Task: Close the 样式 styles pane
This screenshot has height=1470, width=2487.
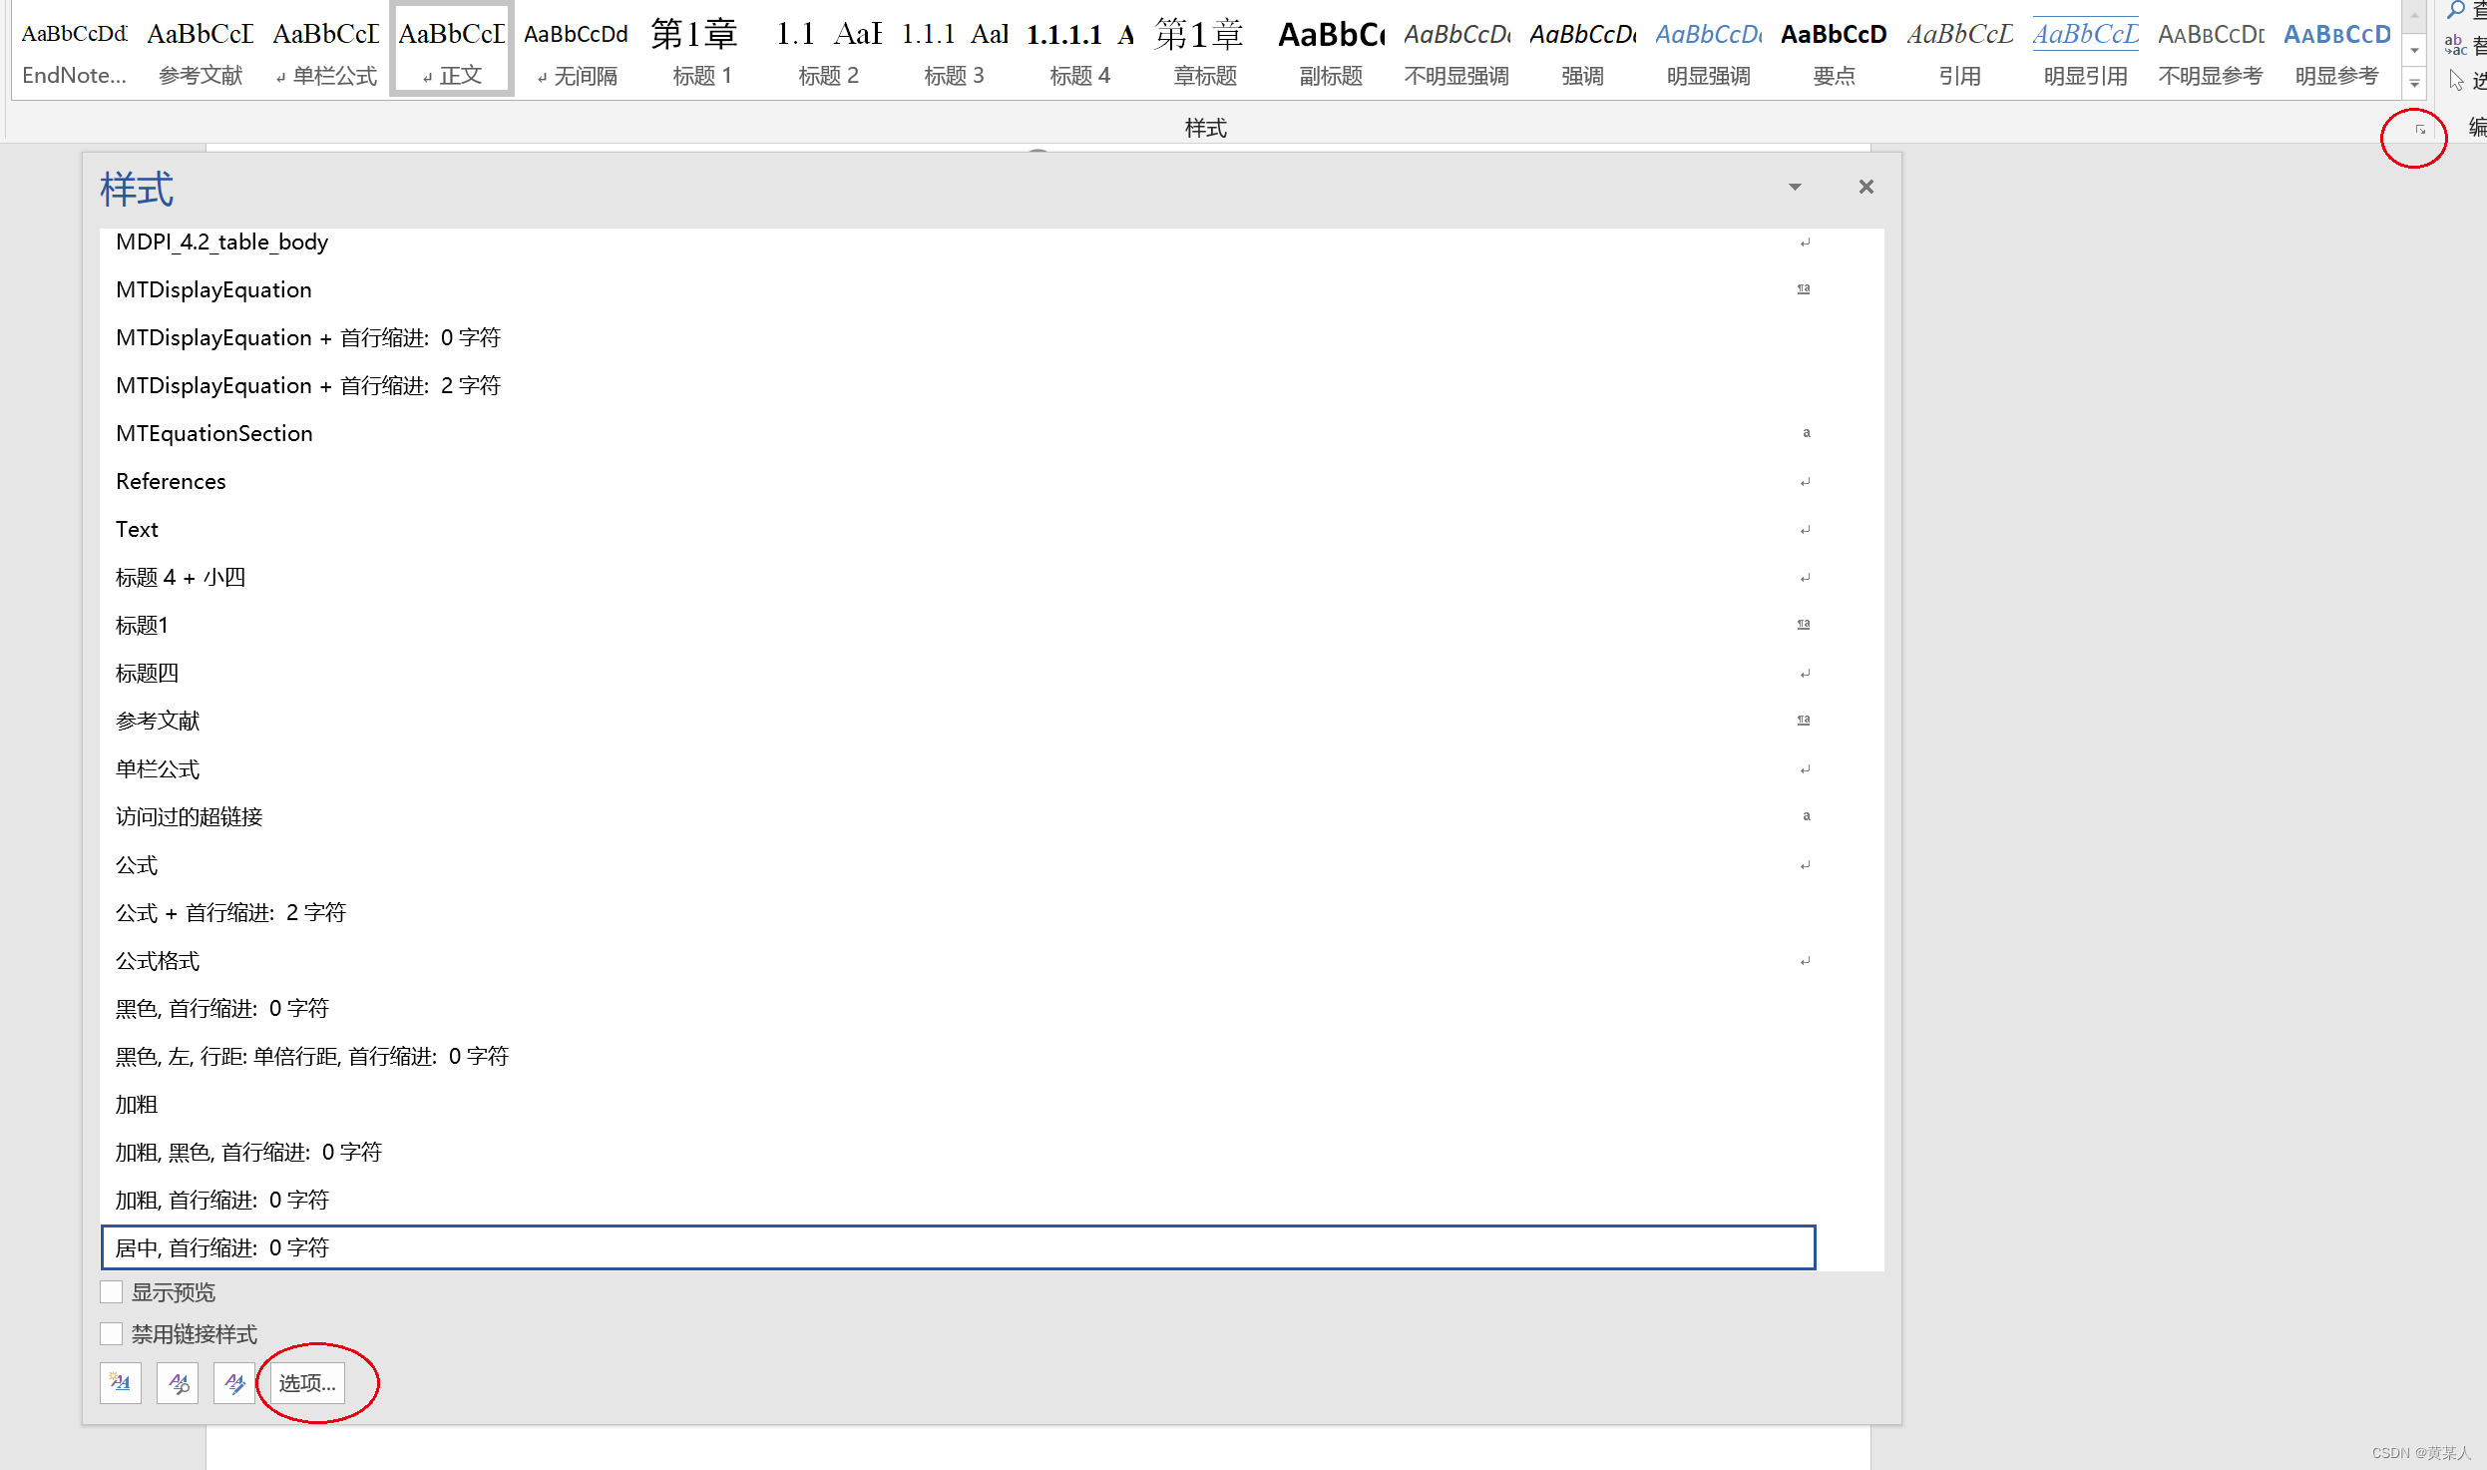Action: click(1865, 187)
